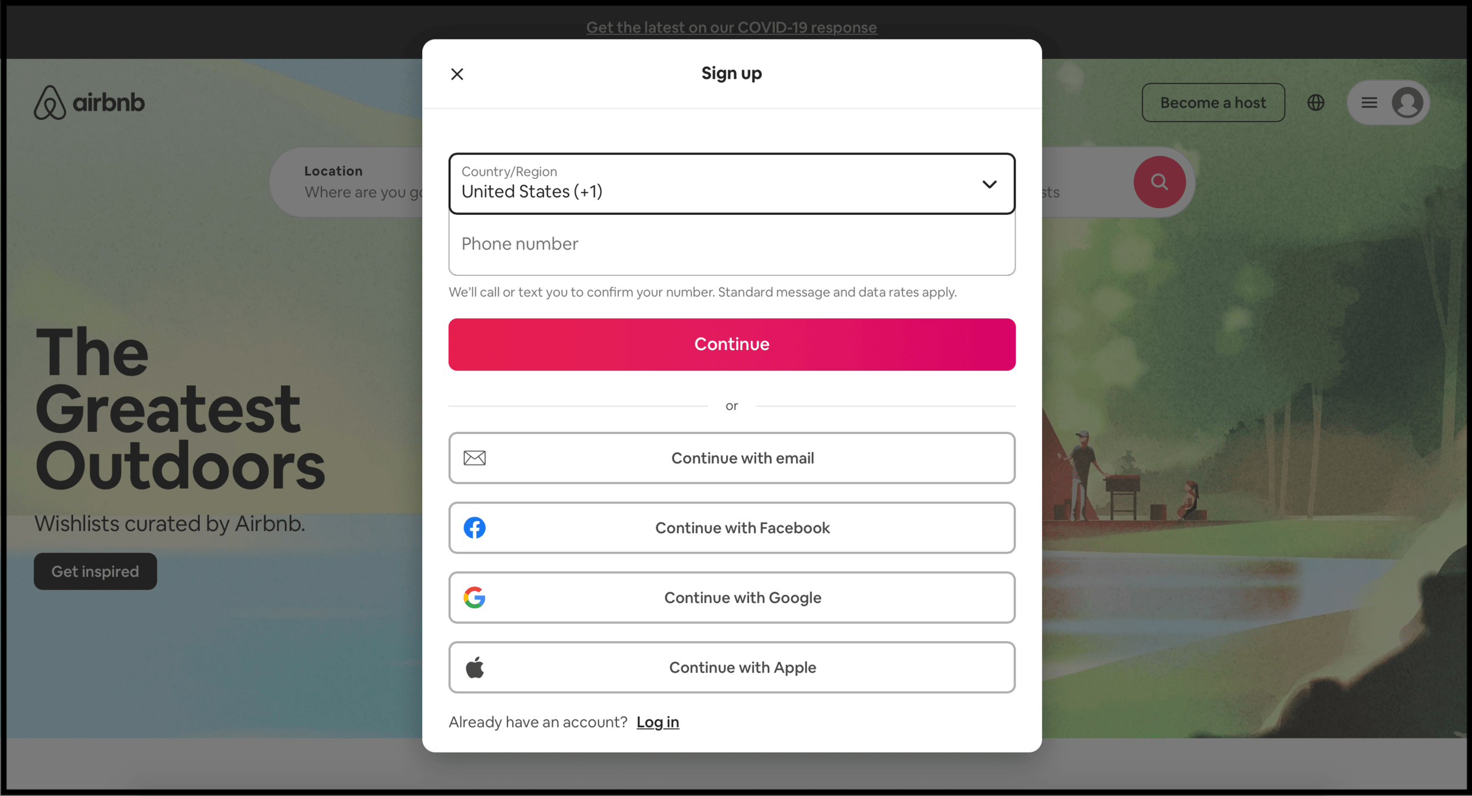Click the Facebook icon button
This screenshot has width=1472, height=796.
475,527
